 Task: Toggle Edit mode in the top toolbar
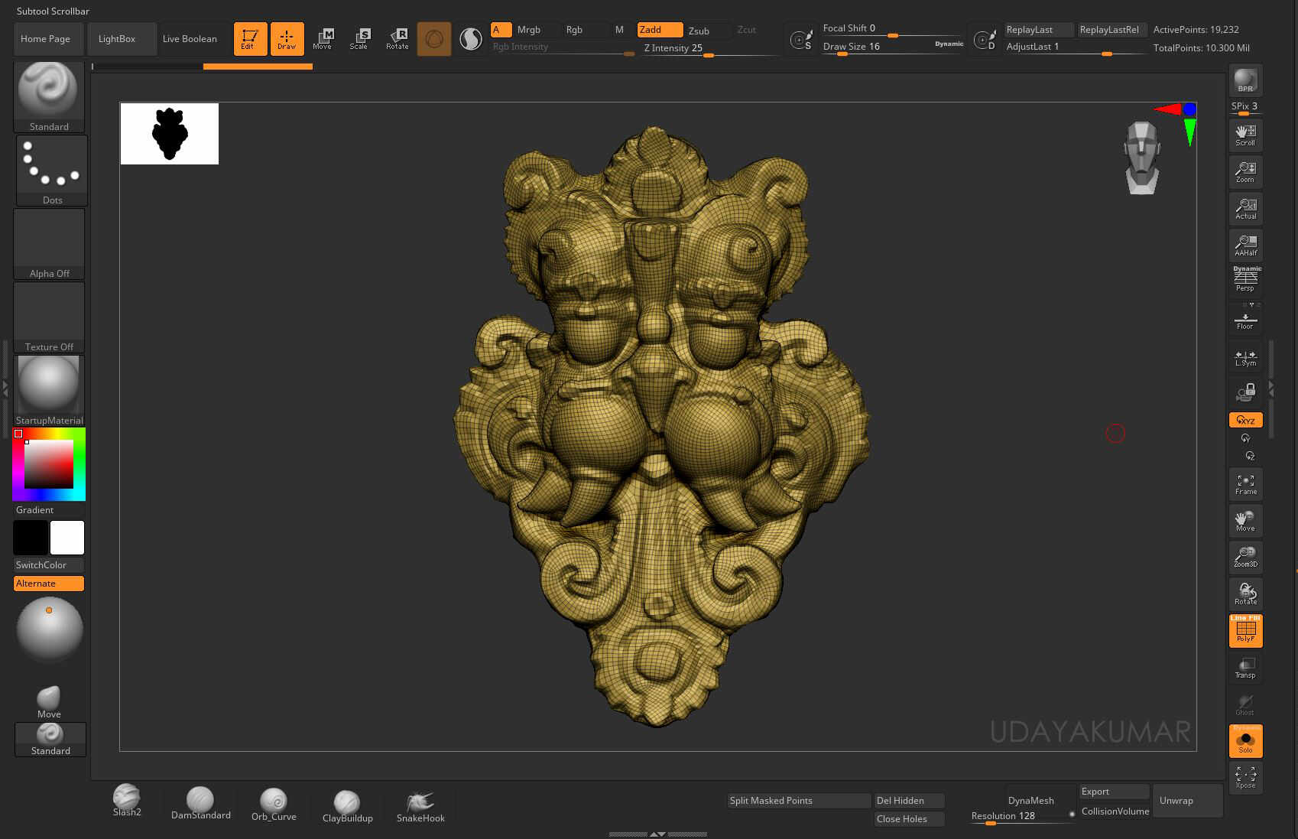pyautogui.click(x=250, y=38)
